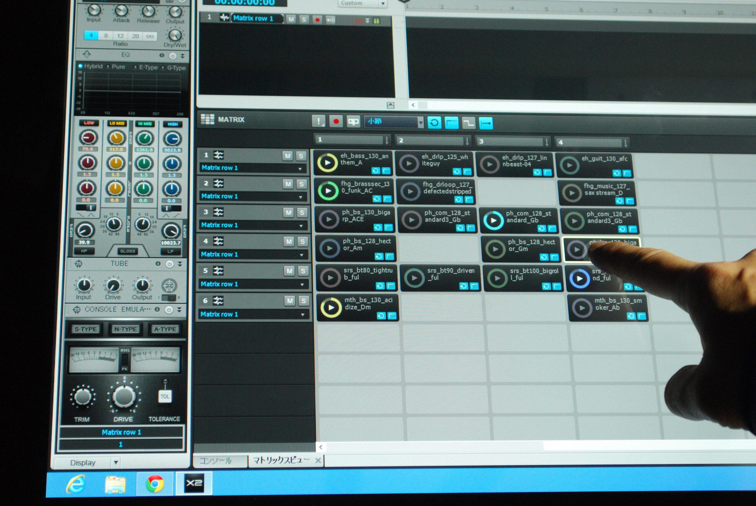Close the マトリックスビュー tab
Viewport: 756px width, 506px height.
(x=318, y=461)
